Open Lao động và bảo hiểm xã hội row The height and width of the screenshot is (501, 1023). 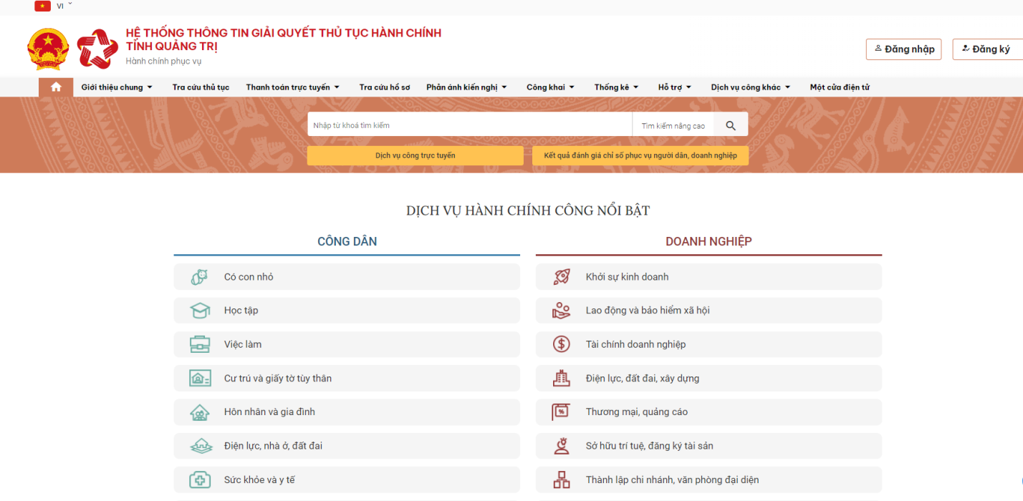tap(709, 311)
